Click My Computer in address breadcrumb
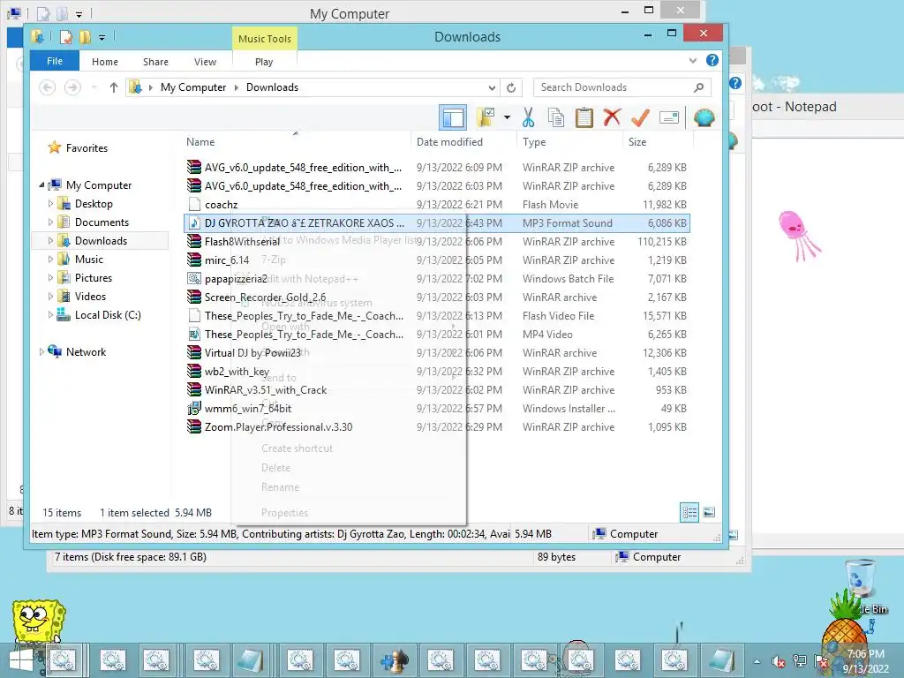Viewport: 904px width, 678px height. pos(193,87)
